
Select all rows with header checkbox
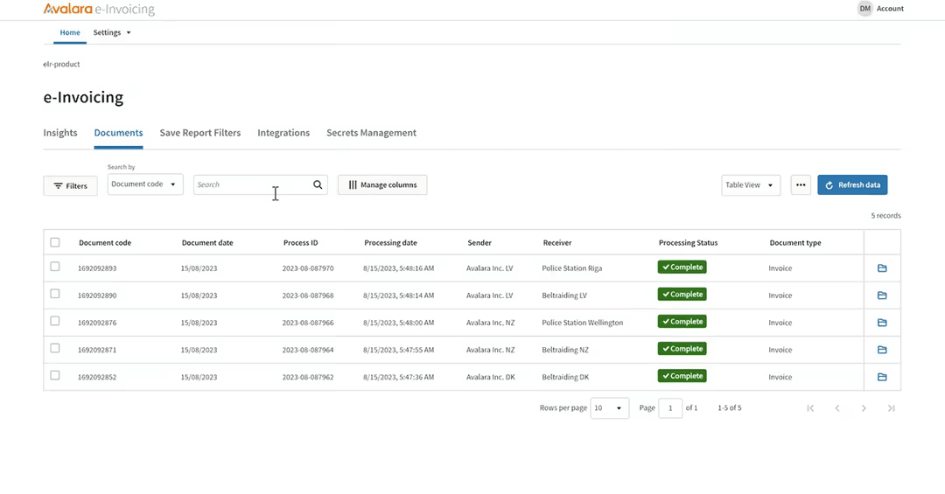(55, 242)
